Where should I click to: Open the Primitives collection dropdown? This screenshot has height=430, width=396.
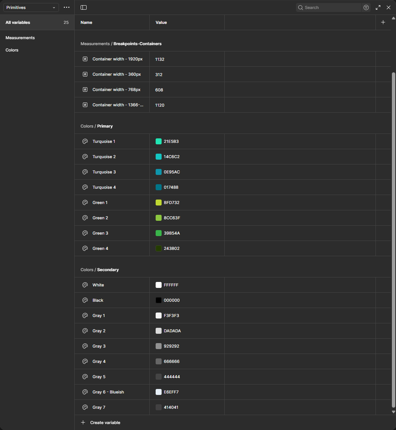(x=31, y=7)
